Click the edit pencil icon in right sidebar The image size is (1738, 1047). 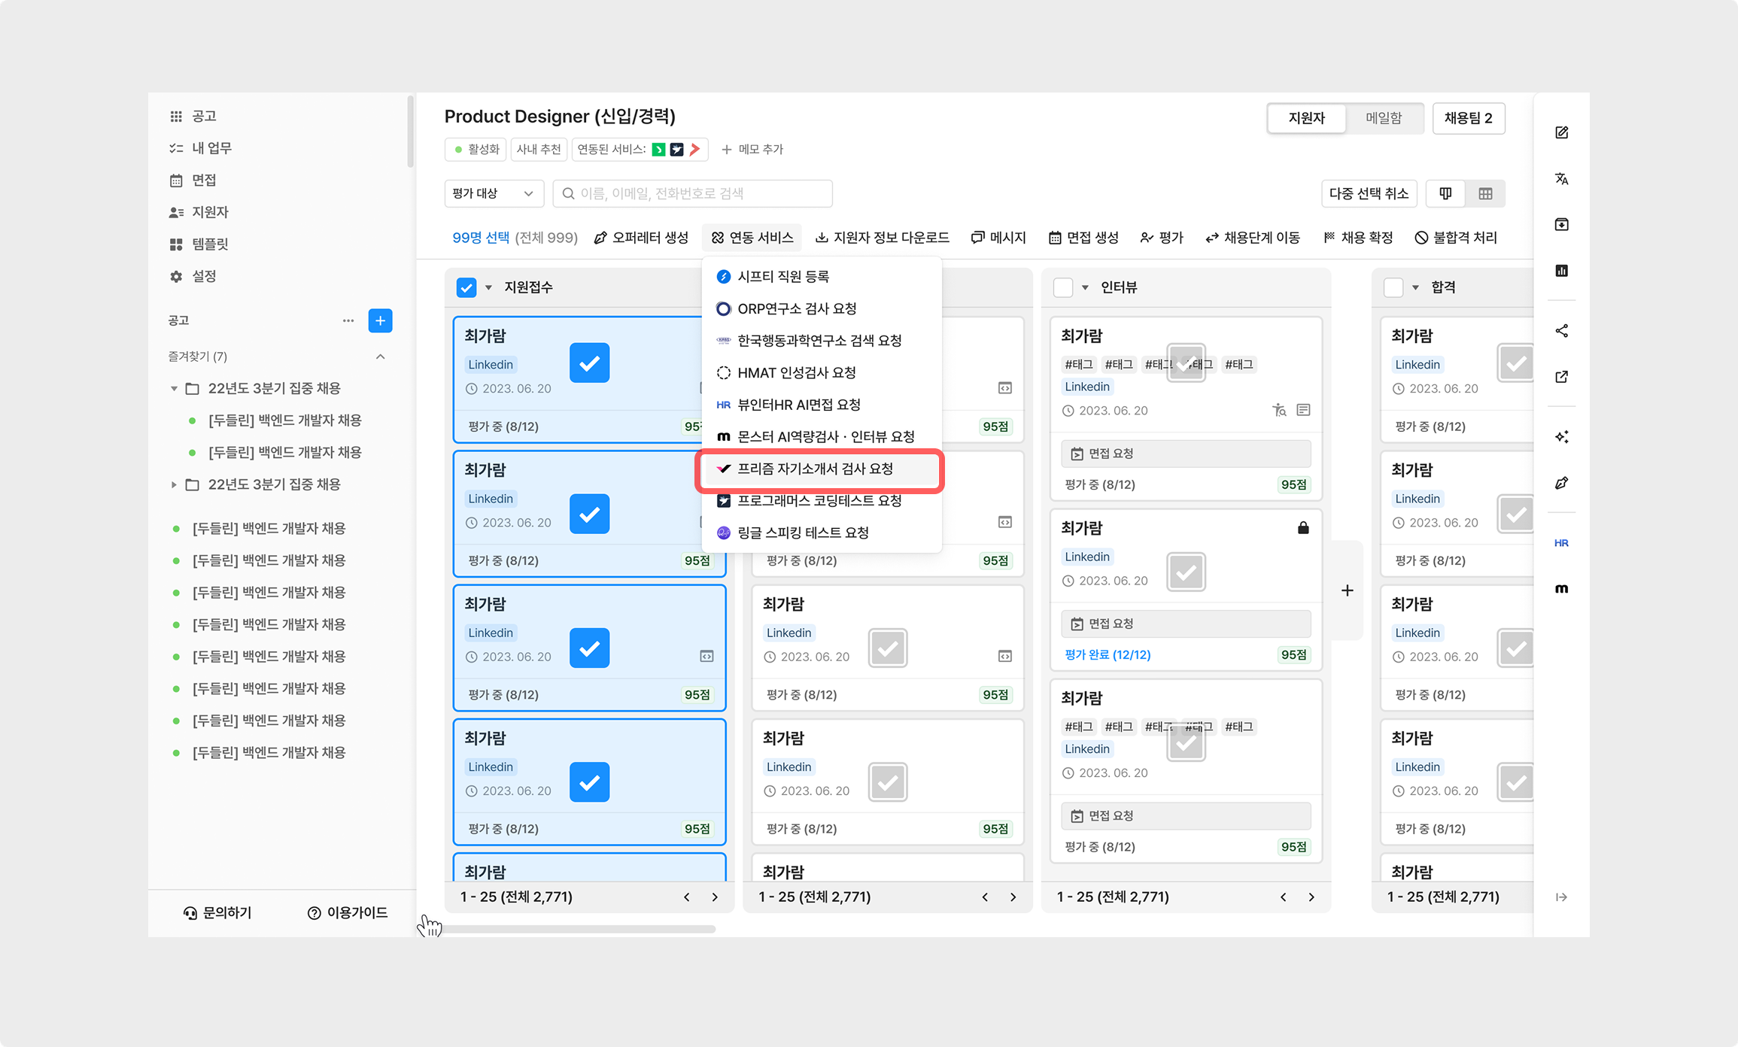pos(1561,132)
